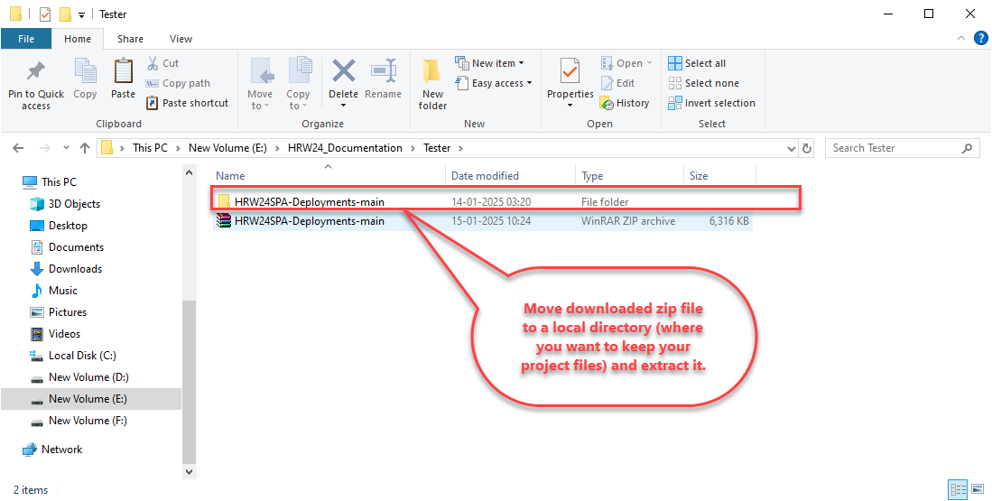Open the New item dropdown

[x=489, y=63]
